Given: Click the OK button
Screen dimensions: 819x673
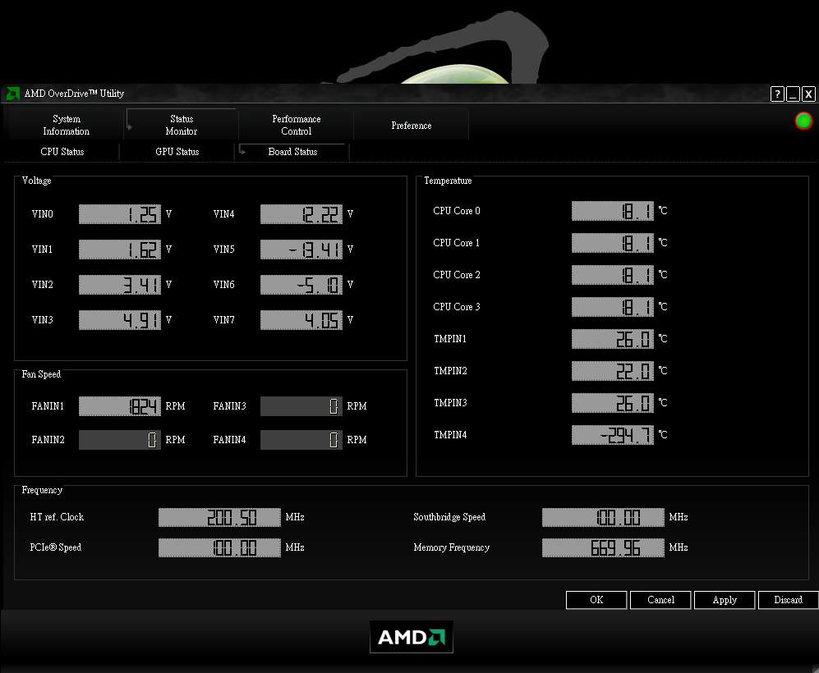Looking at the screenshot, I should (596, 600).
